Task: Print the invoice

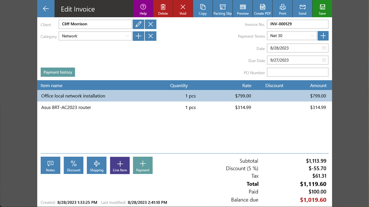Action: (x=282, y=9)
